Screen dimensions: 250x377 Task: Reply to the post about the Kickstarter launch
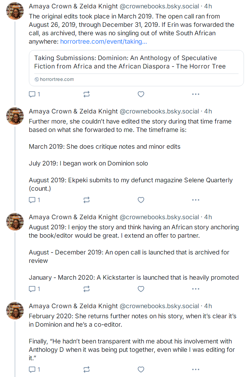click(x=34, y=289)
